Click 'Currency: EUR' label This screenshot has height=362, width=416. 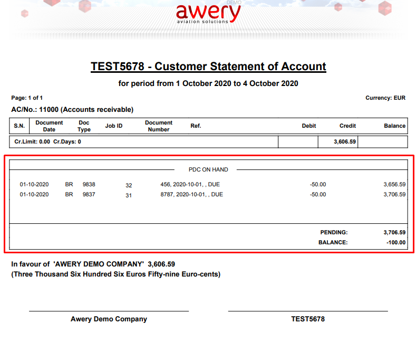click(385, 98)
